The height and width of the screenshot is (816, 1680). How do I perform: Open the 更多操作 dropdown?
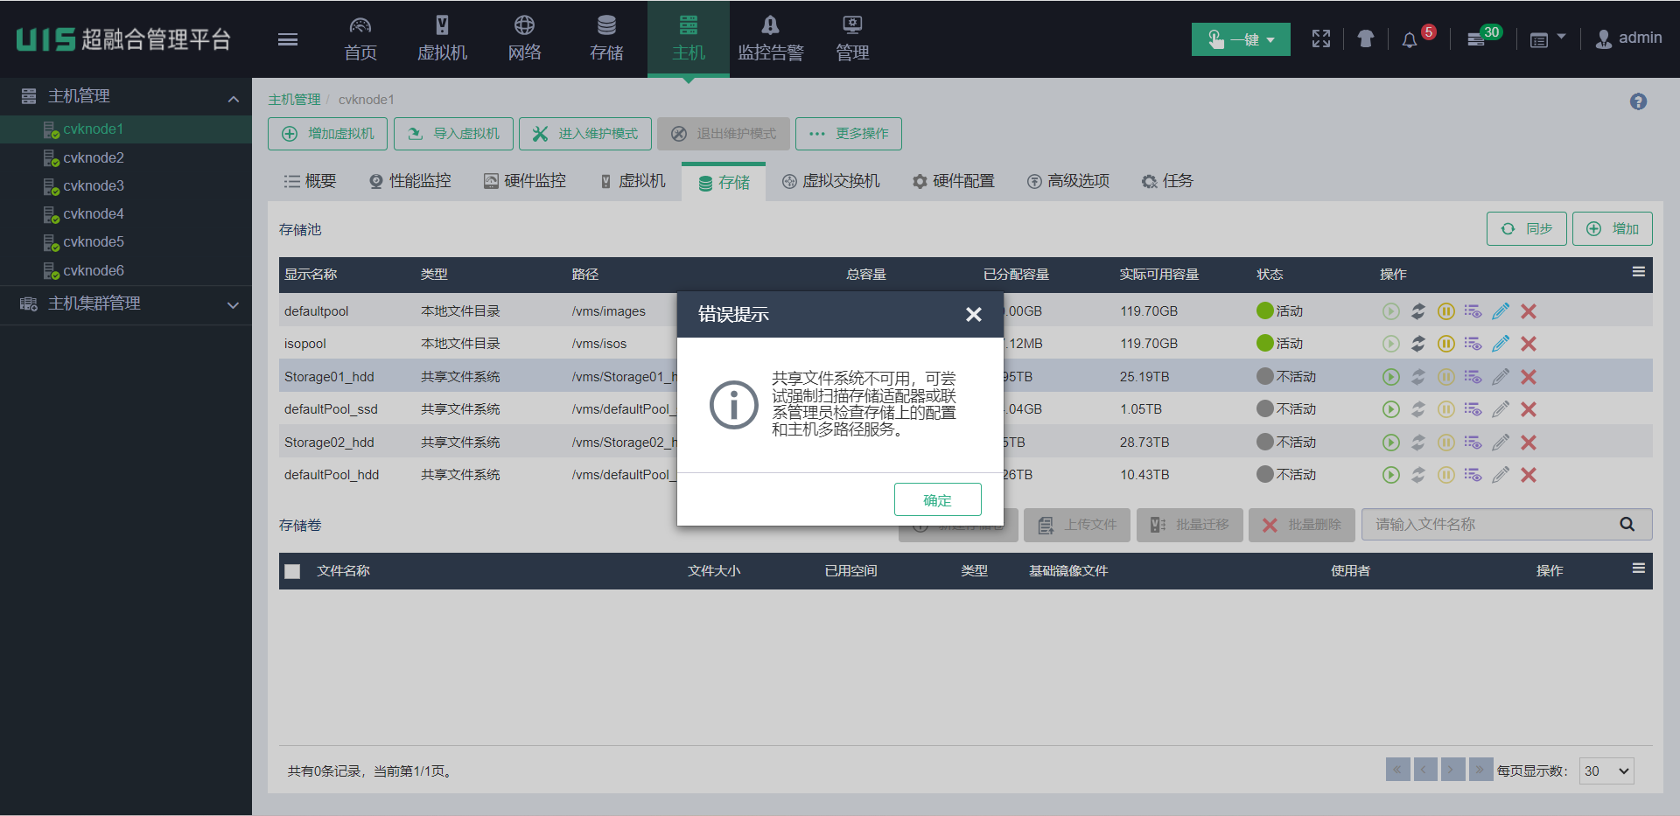click(x=849, y=134)
